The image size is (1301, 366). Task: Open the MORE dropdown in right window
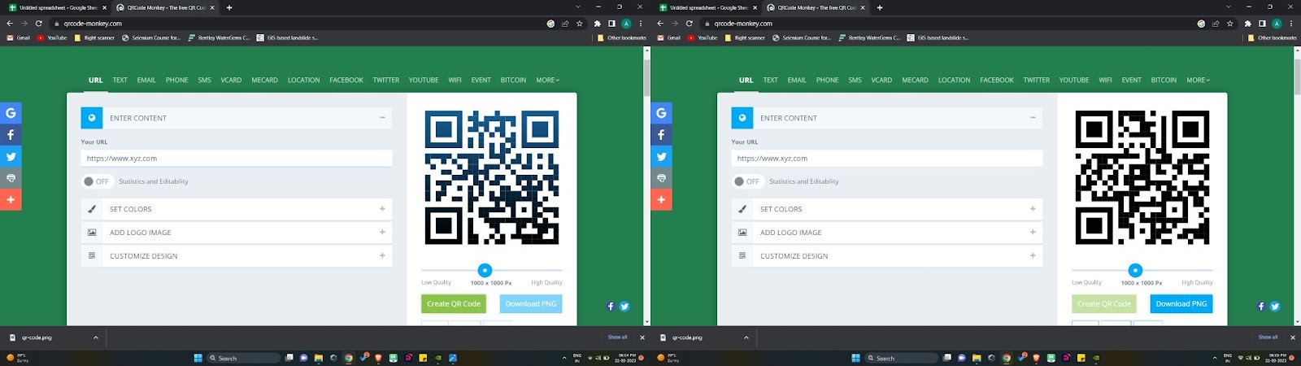[x=1199, y=81]
